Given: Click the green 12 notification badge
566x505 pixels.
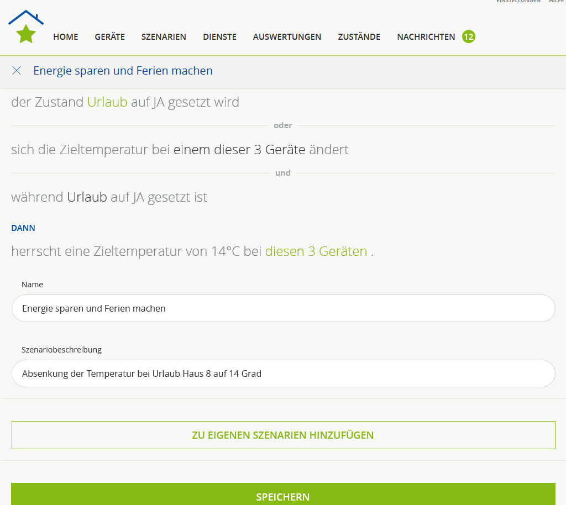Looking at the screenshot, I should point(468,37).
